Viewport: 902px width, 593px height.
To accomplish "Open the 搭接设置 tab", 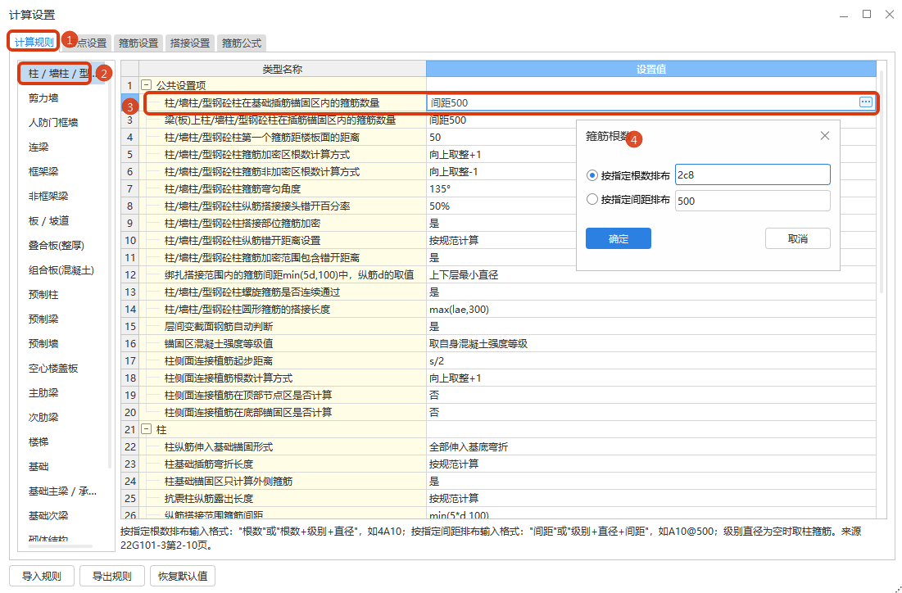I will point(190,43).
